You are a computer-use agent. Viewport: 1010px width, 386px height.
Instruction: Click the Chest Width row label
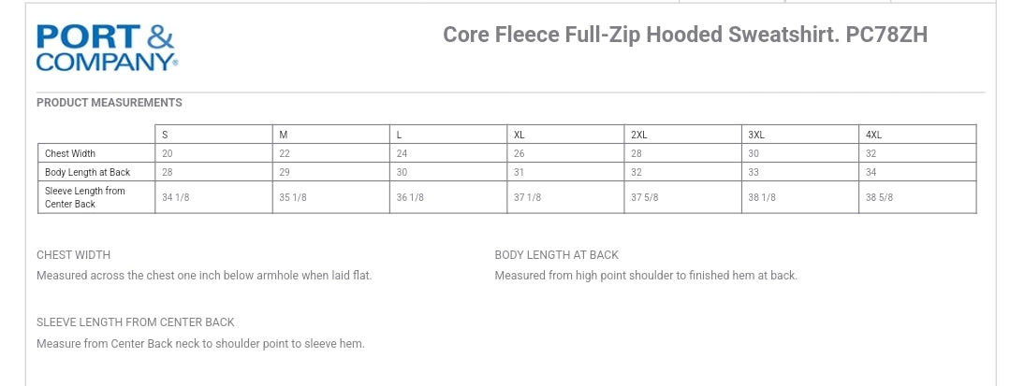[70, 154]
